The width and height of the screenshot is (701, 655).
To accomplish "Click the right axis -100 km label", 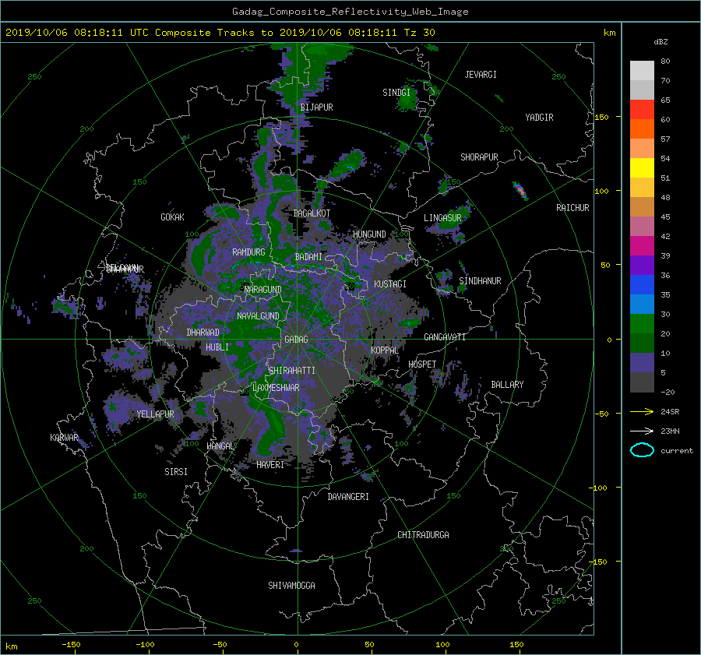I will tap(598, 488).
